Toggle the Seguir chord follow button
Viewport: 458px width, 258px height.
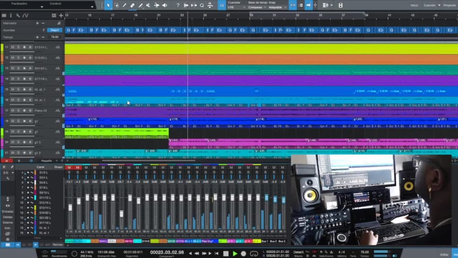pyautogui.click(x=55, y=30)
